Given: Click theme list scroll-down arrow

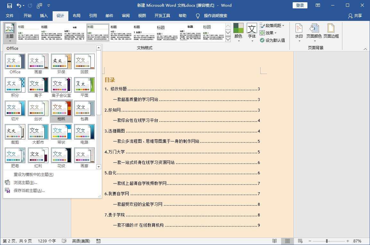Looking at the screenshot, I should (99, 167).
